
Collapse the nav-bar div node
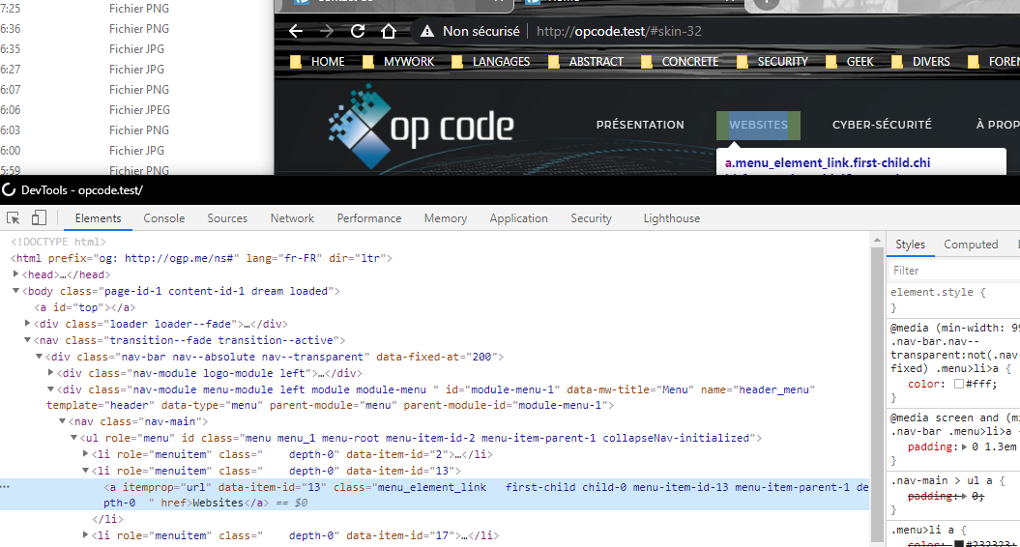[39, 356]
